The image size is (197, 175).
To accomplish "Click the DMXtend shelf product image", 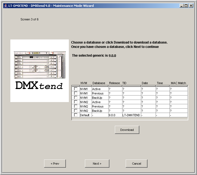I will coord(40,65).
